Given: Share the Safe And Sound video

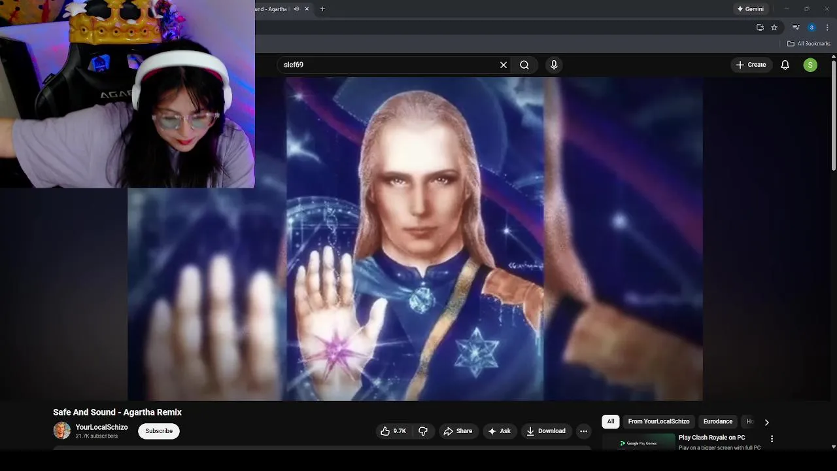Looking at the screenshot, I should coord(457,431).
